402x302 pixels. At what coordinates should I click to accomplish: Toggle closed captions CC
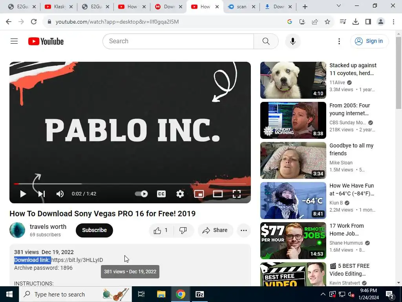coord(161,194)
